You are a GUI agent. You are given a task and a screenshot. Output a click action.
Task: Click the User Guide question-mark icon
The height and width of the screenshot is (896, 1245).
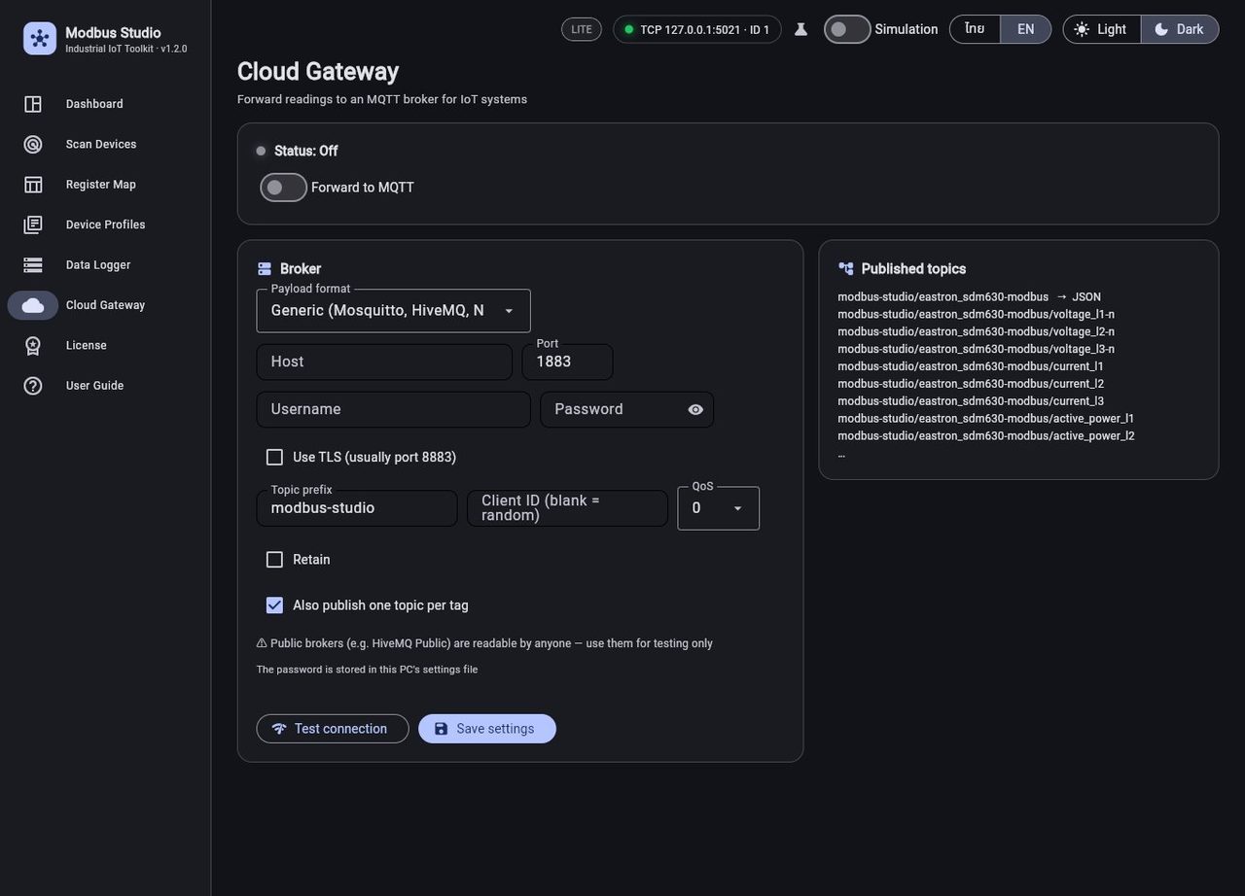coord(33,386)
